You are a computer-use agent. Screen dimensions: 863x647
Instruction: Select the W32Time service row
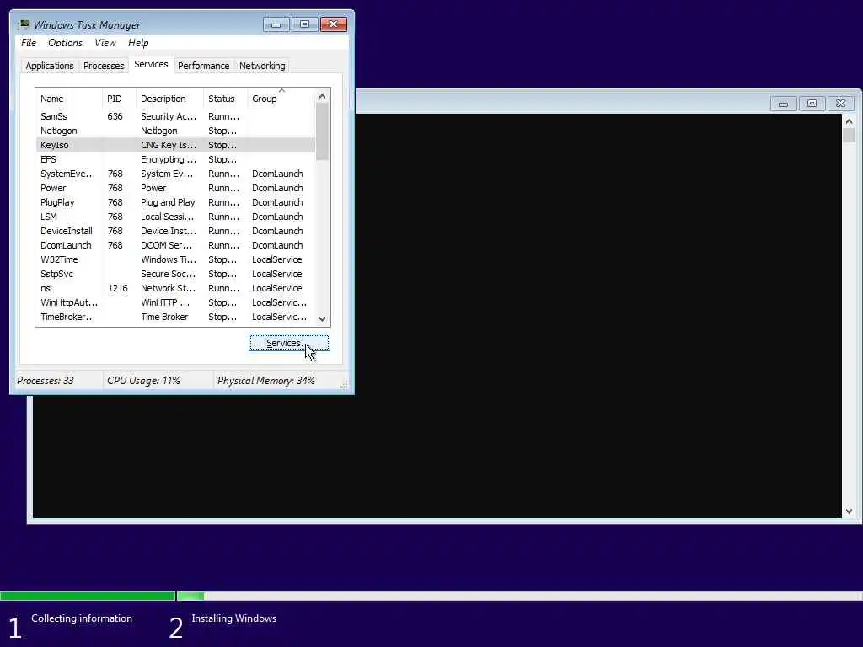(x=175, y=259)
